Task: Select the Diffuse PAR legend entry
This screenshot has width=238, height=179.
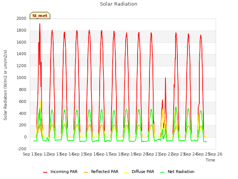Action: click(x=139, y=172)
